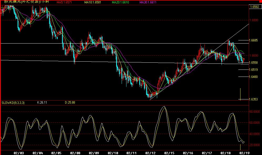
Task: Click the chart title in top-left corner
Action: [23, 2]
